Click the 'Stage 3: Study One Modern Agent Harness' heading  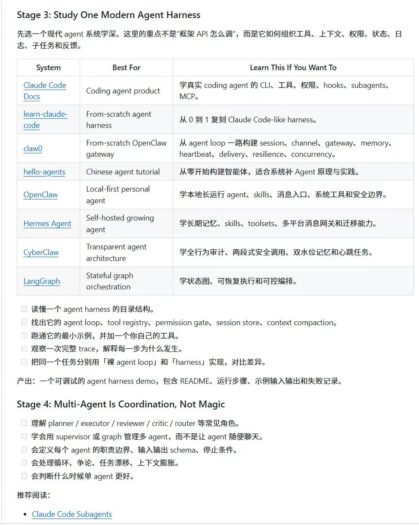109,15
